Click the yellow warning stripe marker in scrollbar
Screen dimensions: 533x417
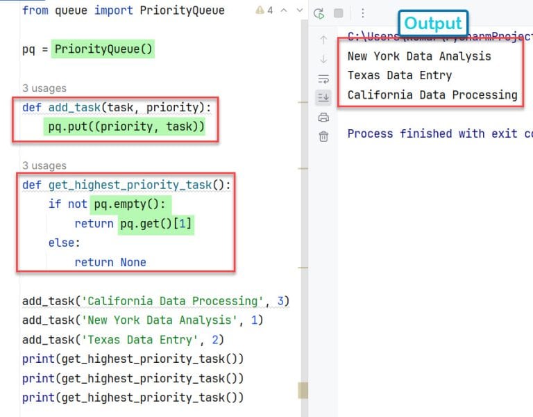[x=303, y=390]
